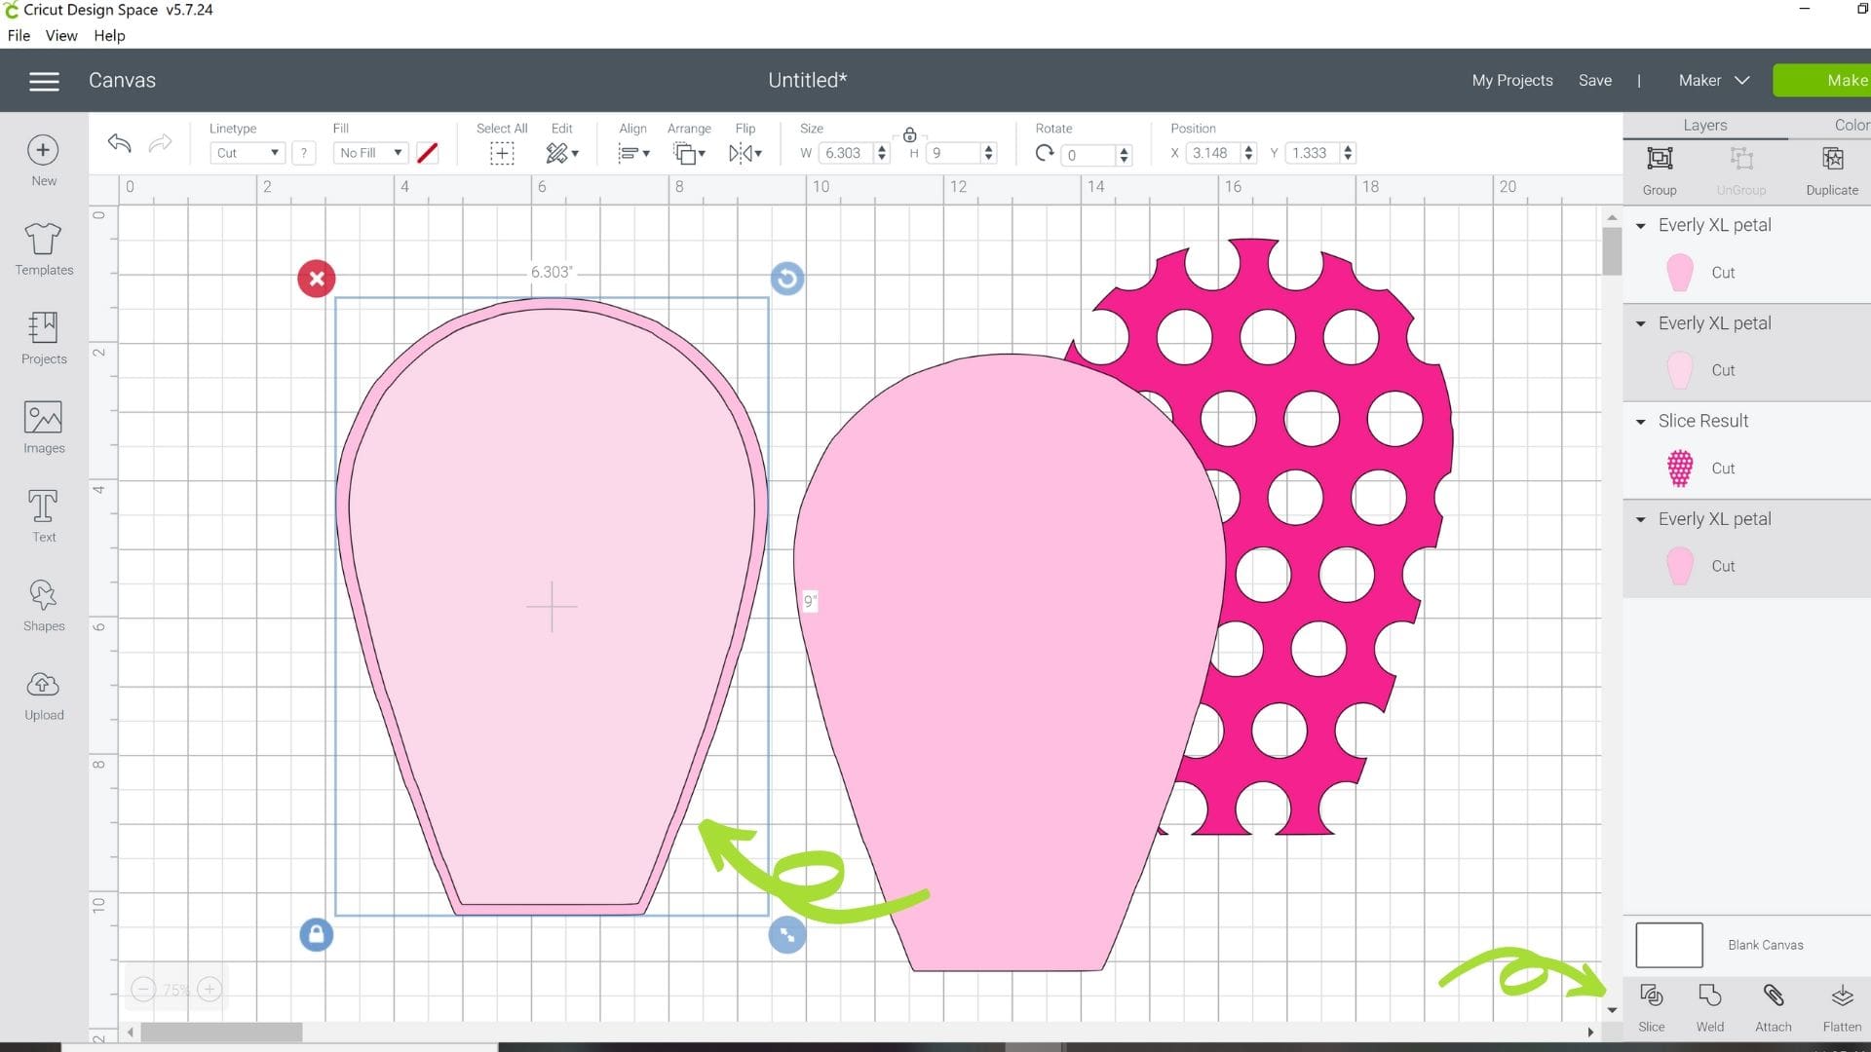
Task: Open the Maker machine selector
Action: [1712, 80]
